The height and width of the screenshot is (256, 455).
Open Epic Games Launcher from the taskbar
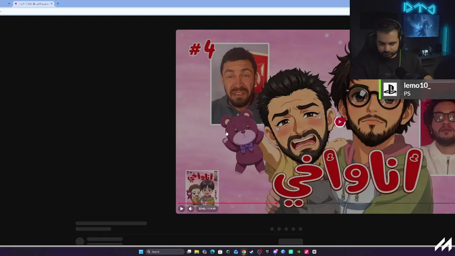point(267,252)
